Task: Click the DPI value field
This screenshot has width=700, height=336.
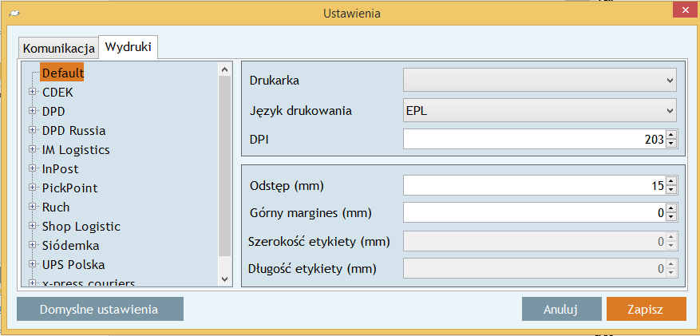Action: coord(534,139)
